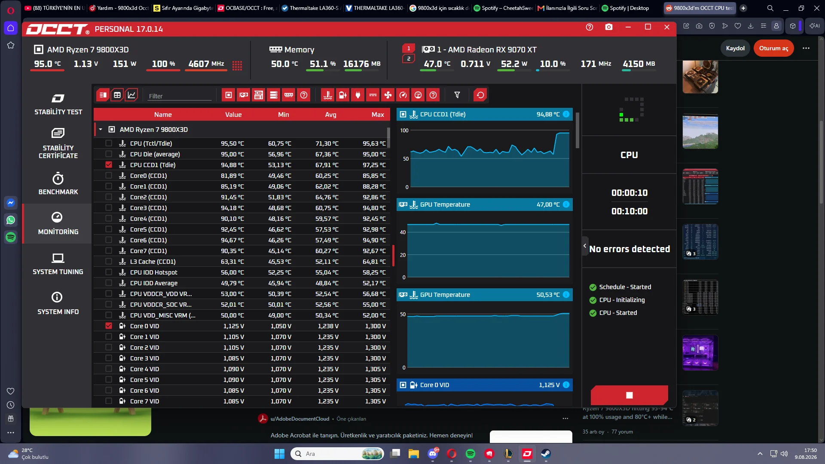This screenshot has height=464, width=825.
Task: Click the sensor Filter text field
Action: [x=180, y=96]
